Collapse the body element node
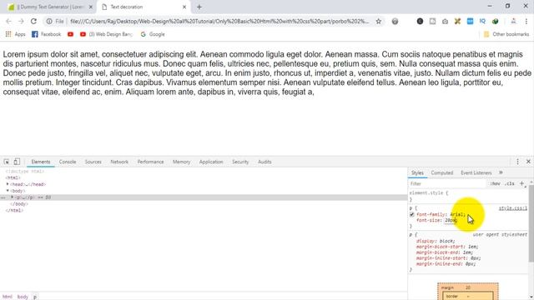The height and width of the screenshot is (300, 534). (x=8, y=191)
